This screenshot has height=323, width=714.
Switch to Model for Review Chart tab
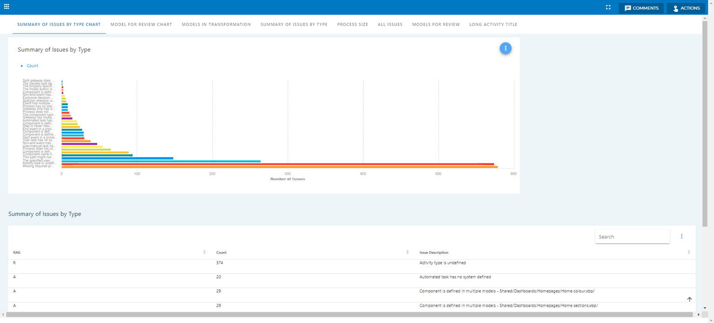[141, 25]
